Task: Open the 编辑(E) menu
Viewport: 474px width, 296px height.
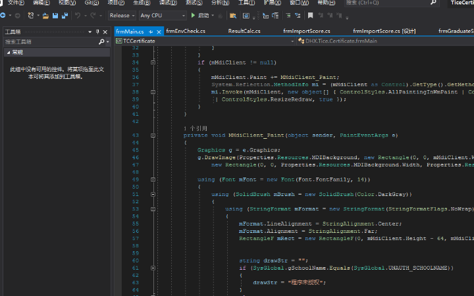Action: point(41,3)
